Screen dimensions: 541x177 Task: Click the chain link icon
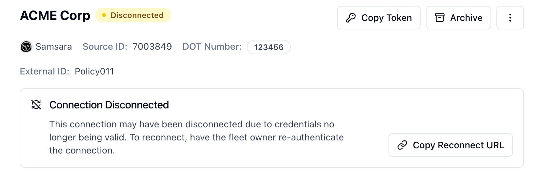pyautogui.click(x=402, y=145)
